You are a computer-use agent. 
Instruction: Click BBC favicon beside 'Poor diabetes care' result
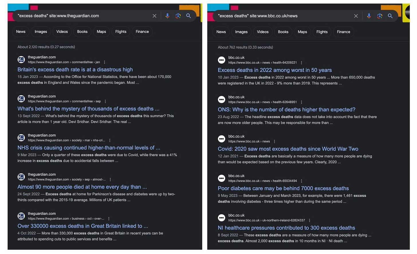coord(221,178)
